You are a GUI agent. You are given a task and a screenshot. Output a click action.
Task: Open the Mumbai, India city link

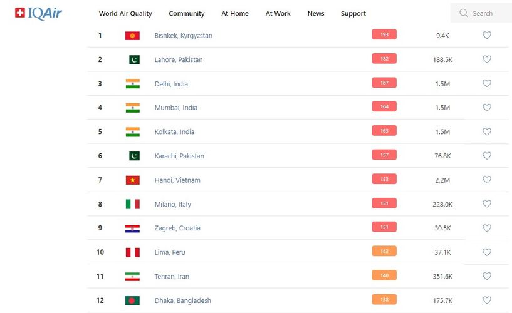pyautogui.click(x=176, y=108)
